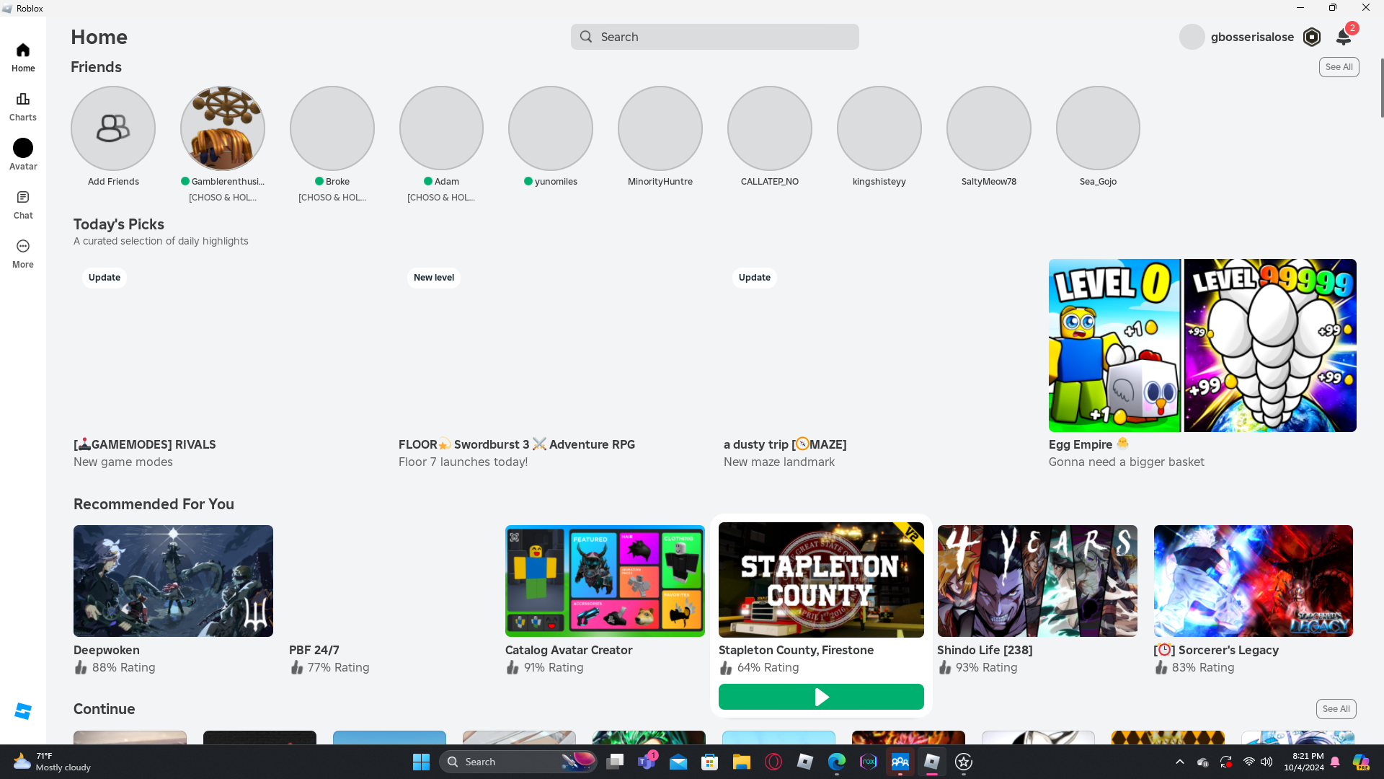1384x779 pixels.
Task: Open Microsoft Edge from the taskbar
Action: point(837,762)
